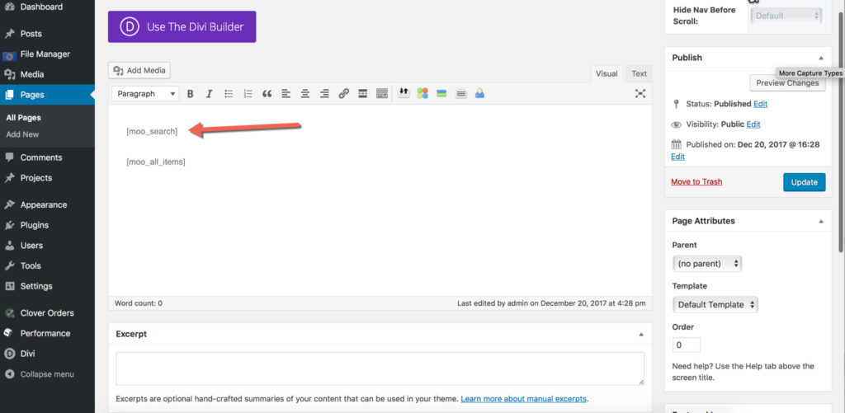This screenshot has height=413, width=845.
Task: Insert or edit a link
Action: pos(344,94)
